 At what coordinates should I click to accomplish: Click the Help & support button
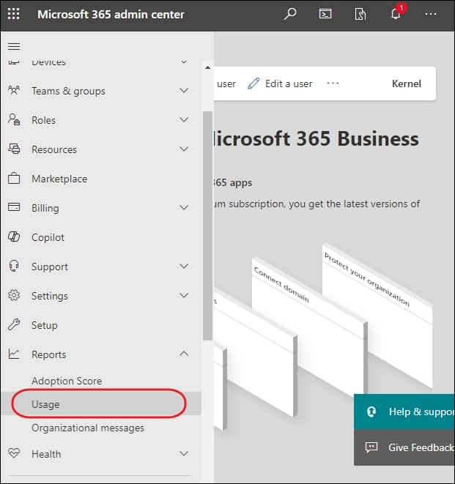point(404,412)
